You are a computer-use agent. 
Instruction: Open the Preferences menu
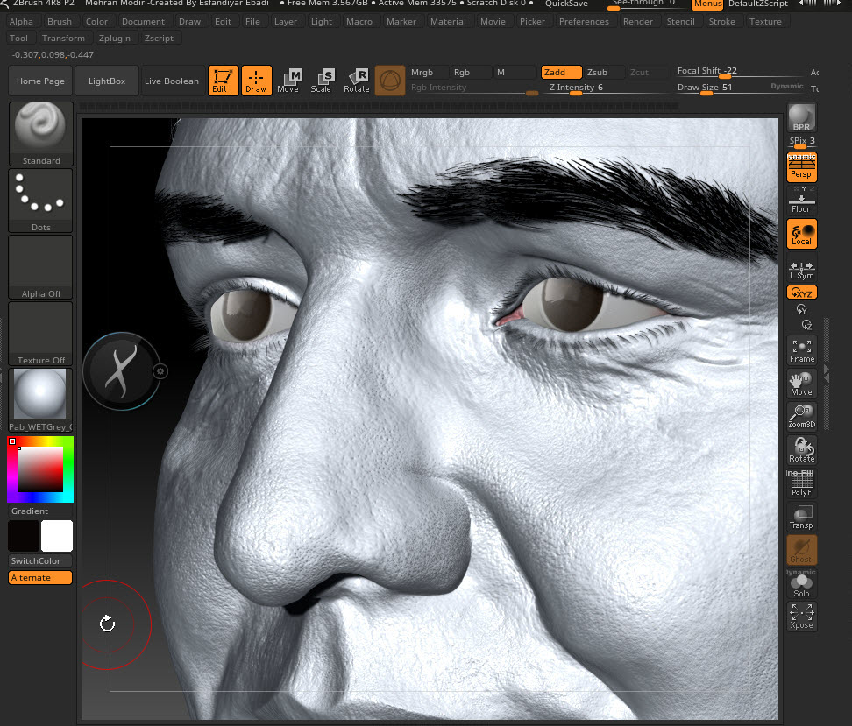coord(584,22)
